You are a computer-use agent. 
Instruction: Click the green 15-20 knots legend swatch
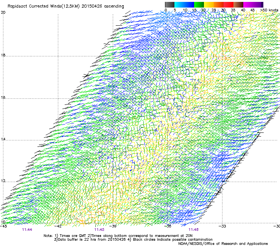click(x=199, y=5)
